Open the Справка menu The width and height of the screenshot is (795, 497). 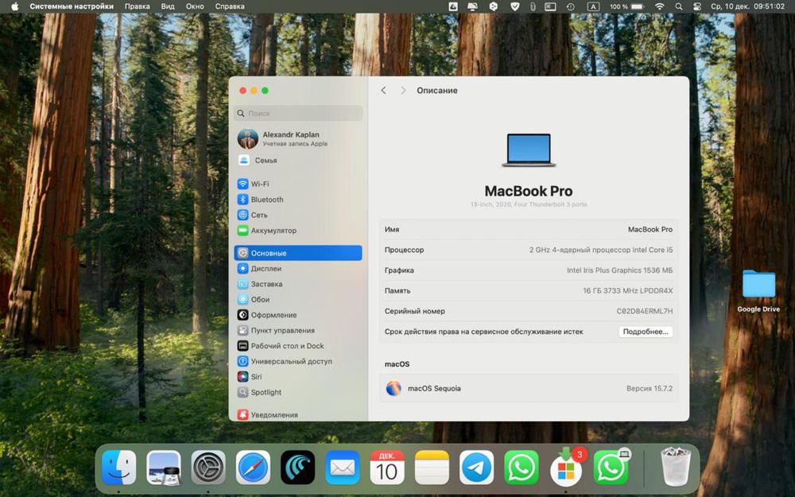(230, 6)
